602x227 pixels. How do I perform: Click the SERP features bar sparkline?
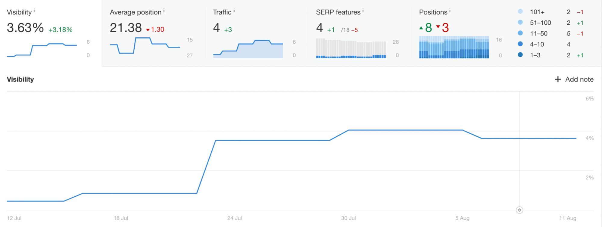pyautogui.click(x=351, y=48)
